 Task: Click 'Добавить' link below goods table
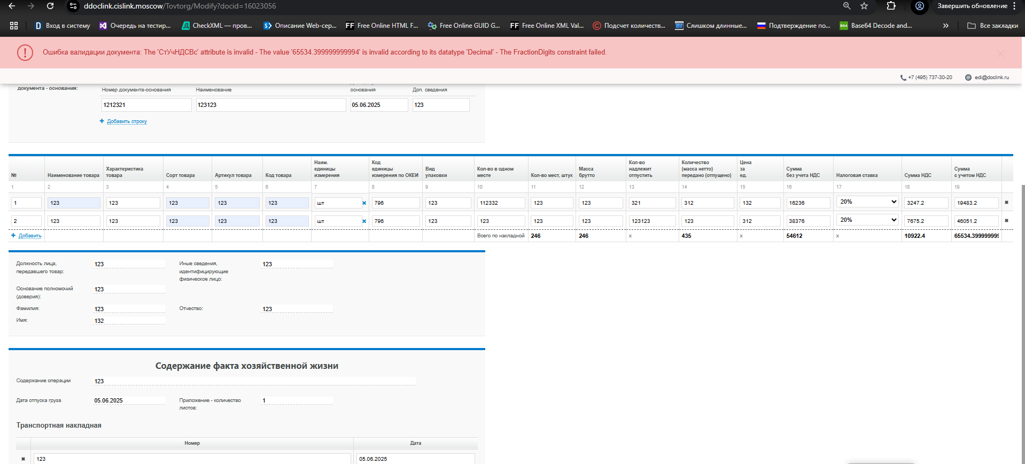(30, 236)
